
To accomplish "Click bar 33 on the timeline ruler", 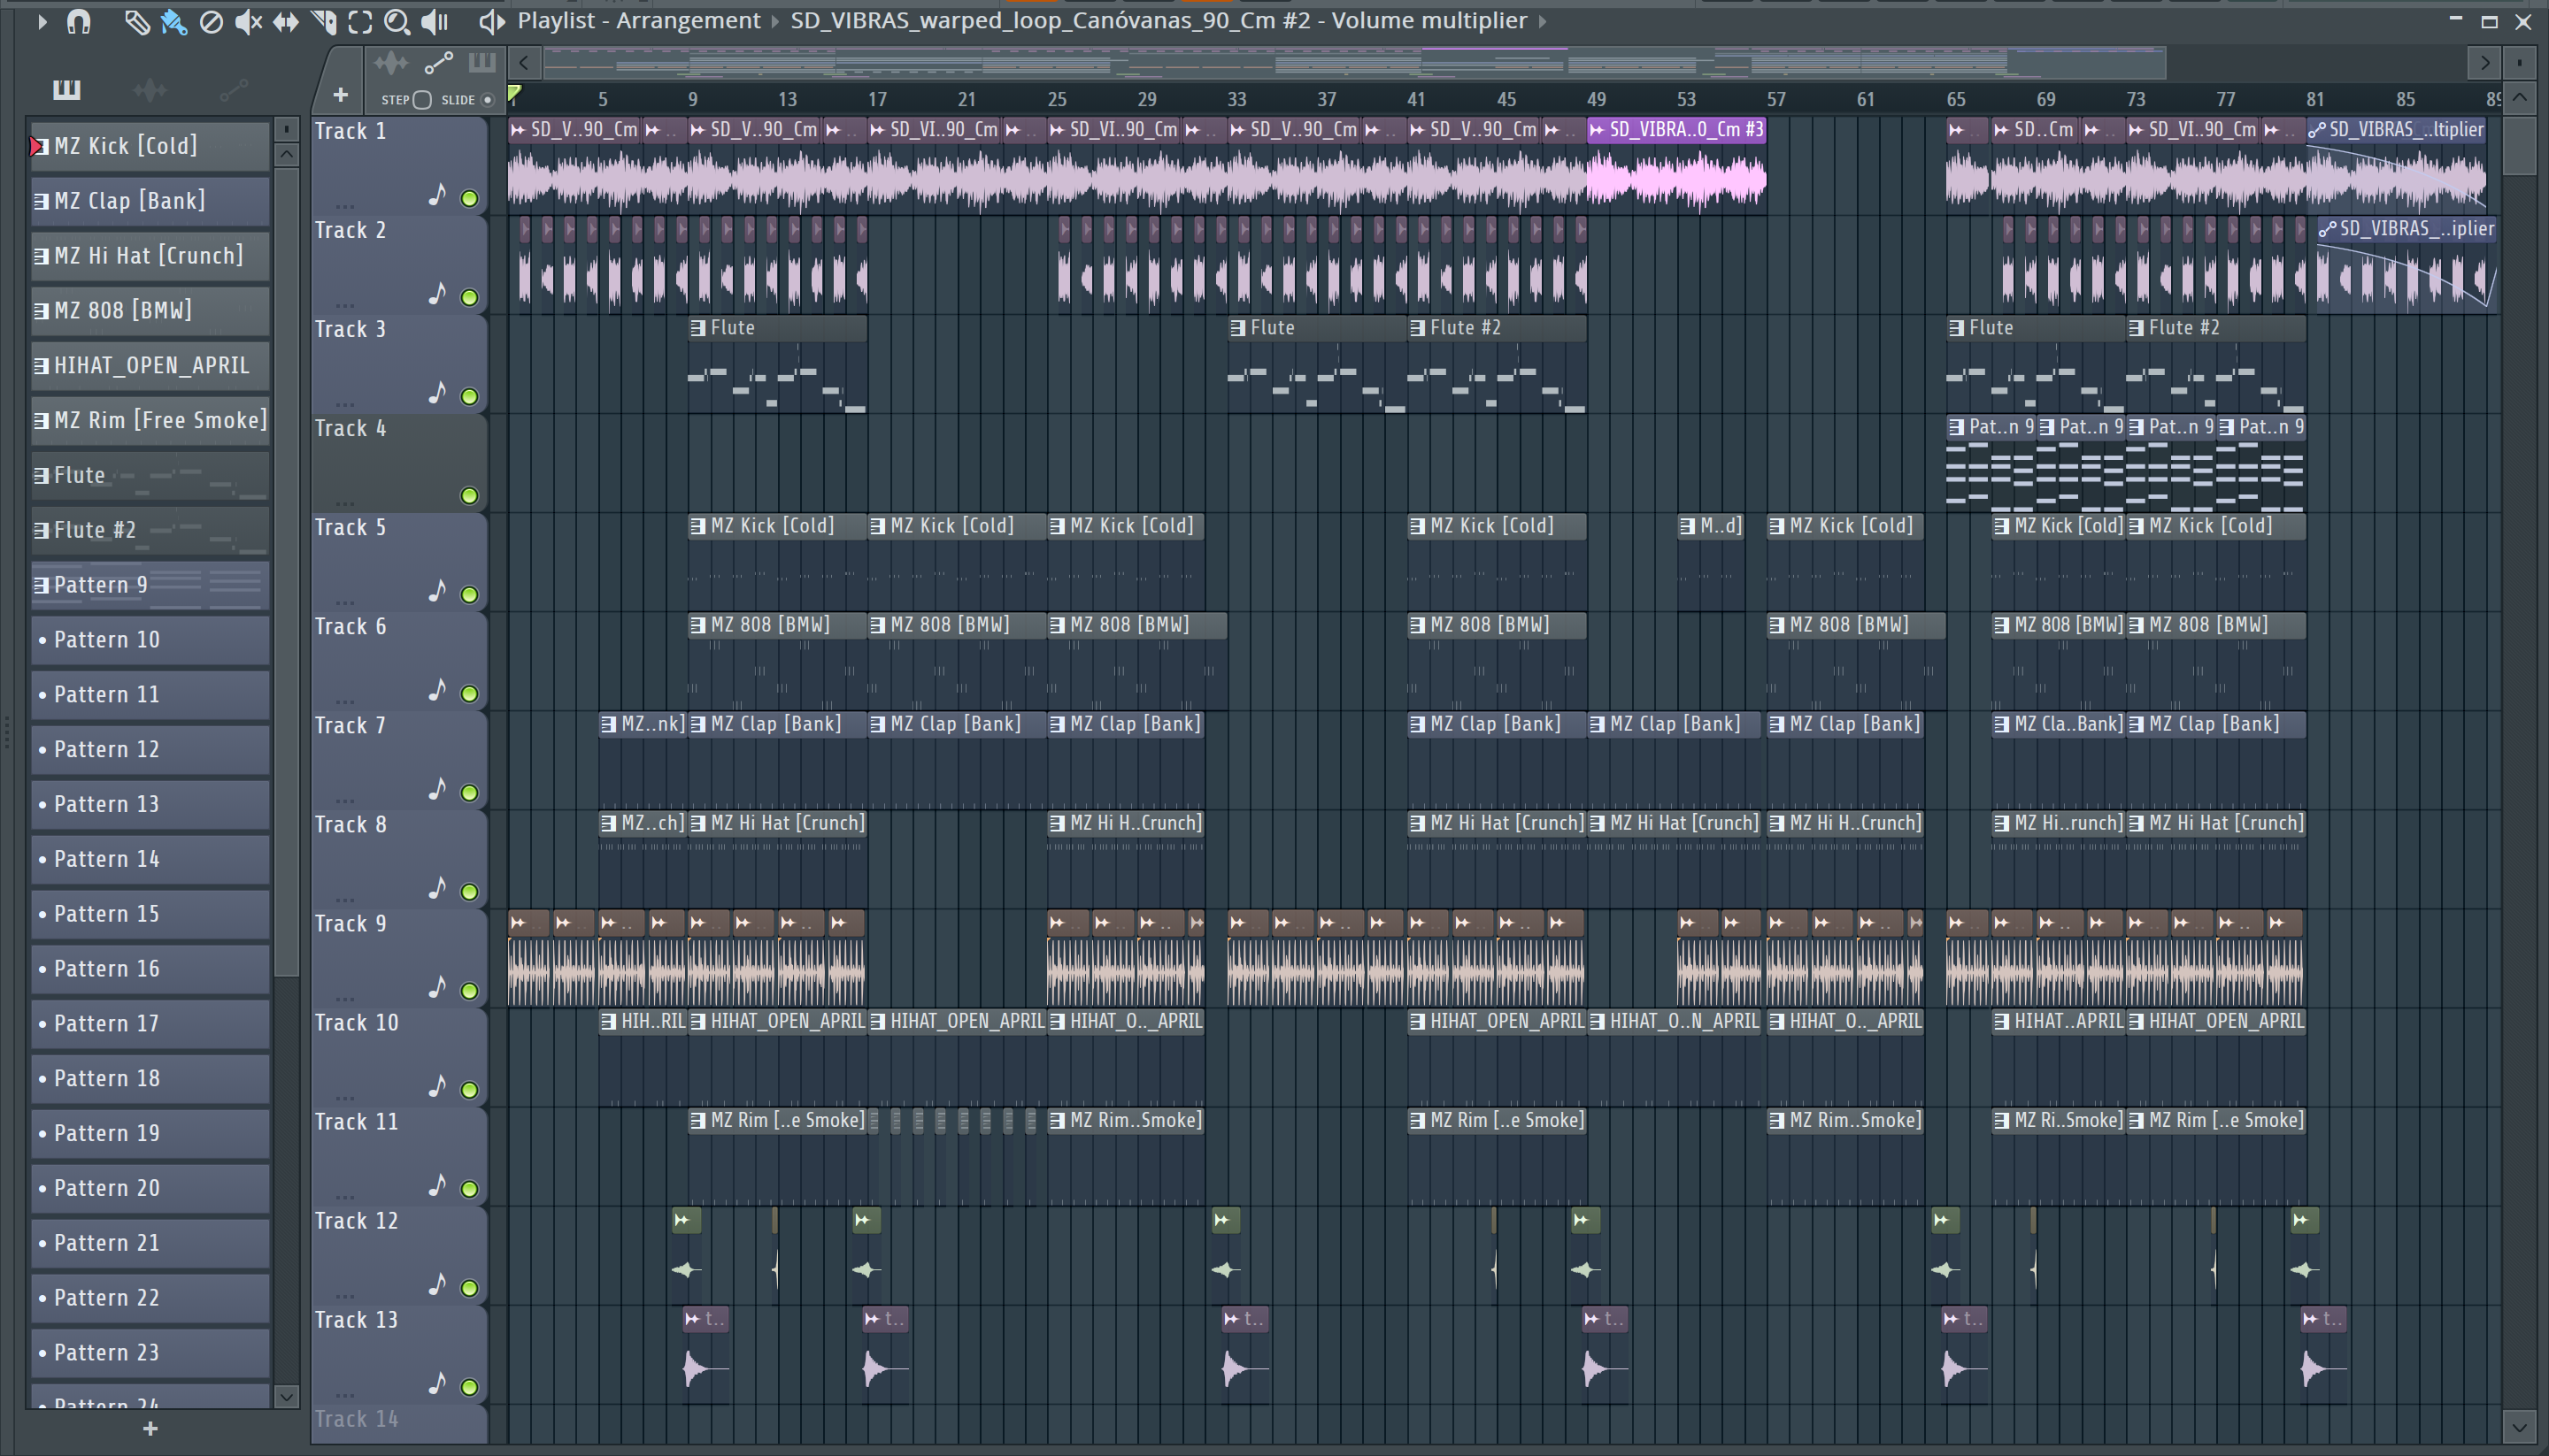I will coord(1236,99).
